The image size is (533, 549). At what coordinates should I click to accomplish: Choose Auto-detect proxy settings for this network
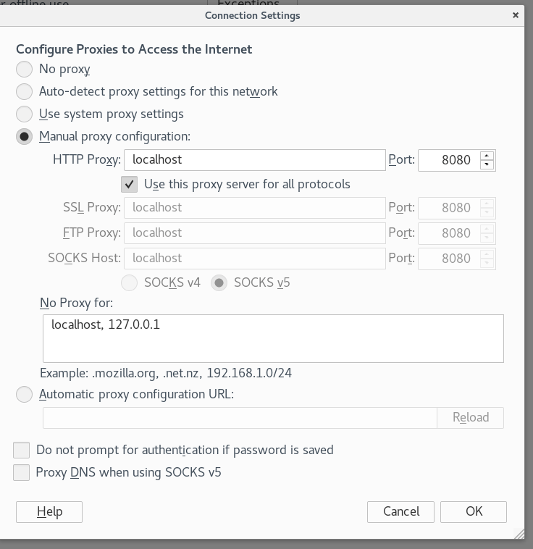click(x=25, y=92)
